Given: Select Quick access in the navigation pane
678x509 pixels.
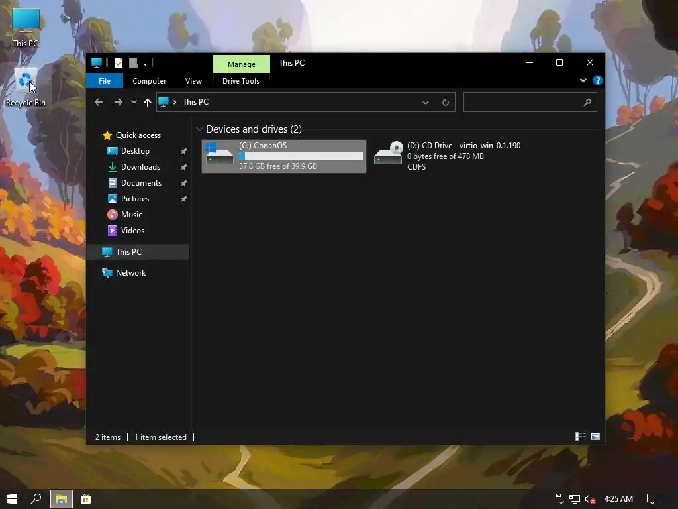Looking at the screenshot, I should click(138, 135).
